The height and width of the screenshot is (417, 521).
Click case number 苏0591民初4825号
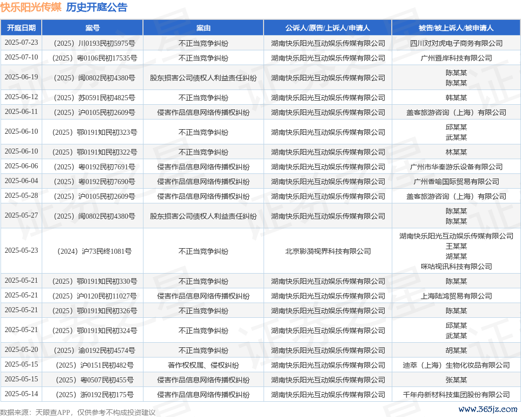point(94,98)
